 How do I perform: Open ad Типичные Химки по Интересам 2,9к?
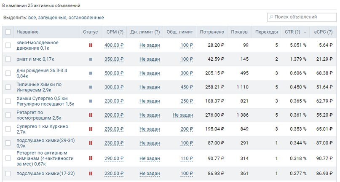[39, 87]
